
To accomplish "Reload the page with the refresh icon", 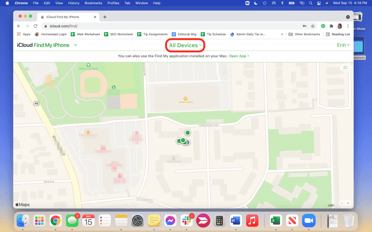I will coord(35,25).
